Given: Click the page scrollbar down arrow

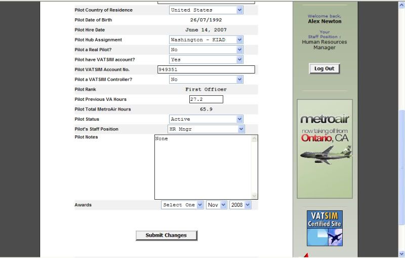Looking at the screenshot, I should [402, 253].
